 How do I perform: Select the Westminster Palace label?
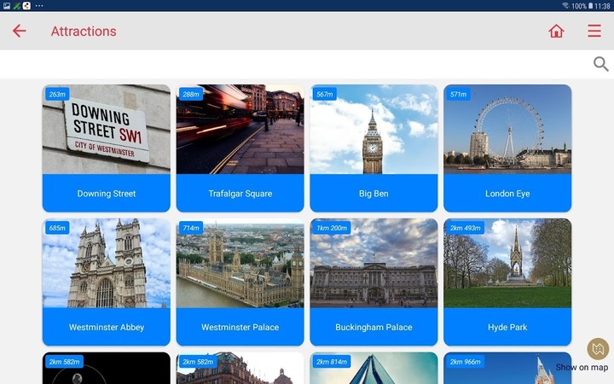(x=240, y=327)
